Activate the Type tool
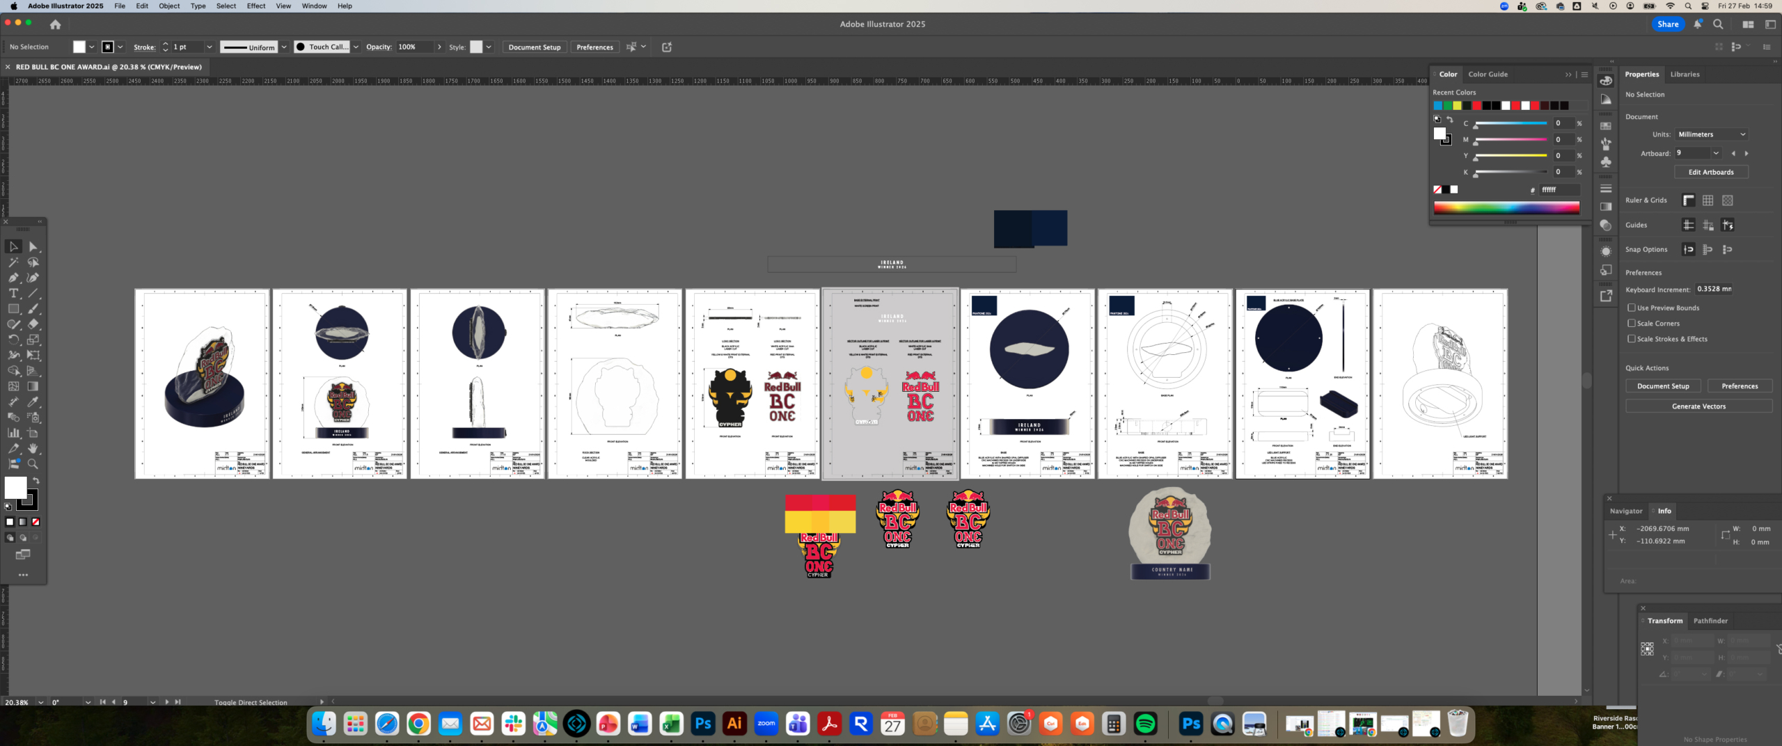 13,293
